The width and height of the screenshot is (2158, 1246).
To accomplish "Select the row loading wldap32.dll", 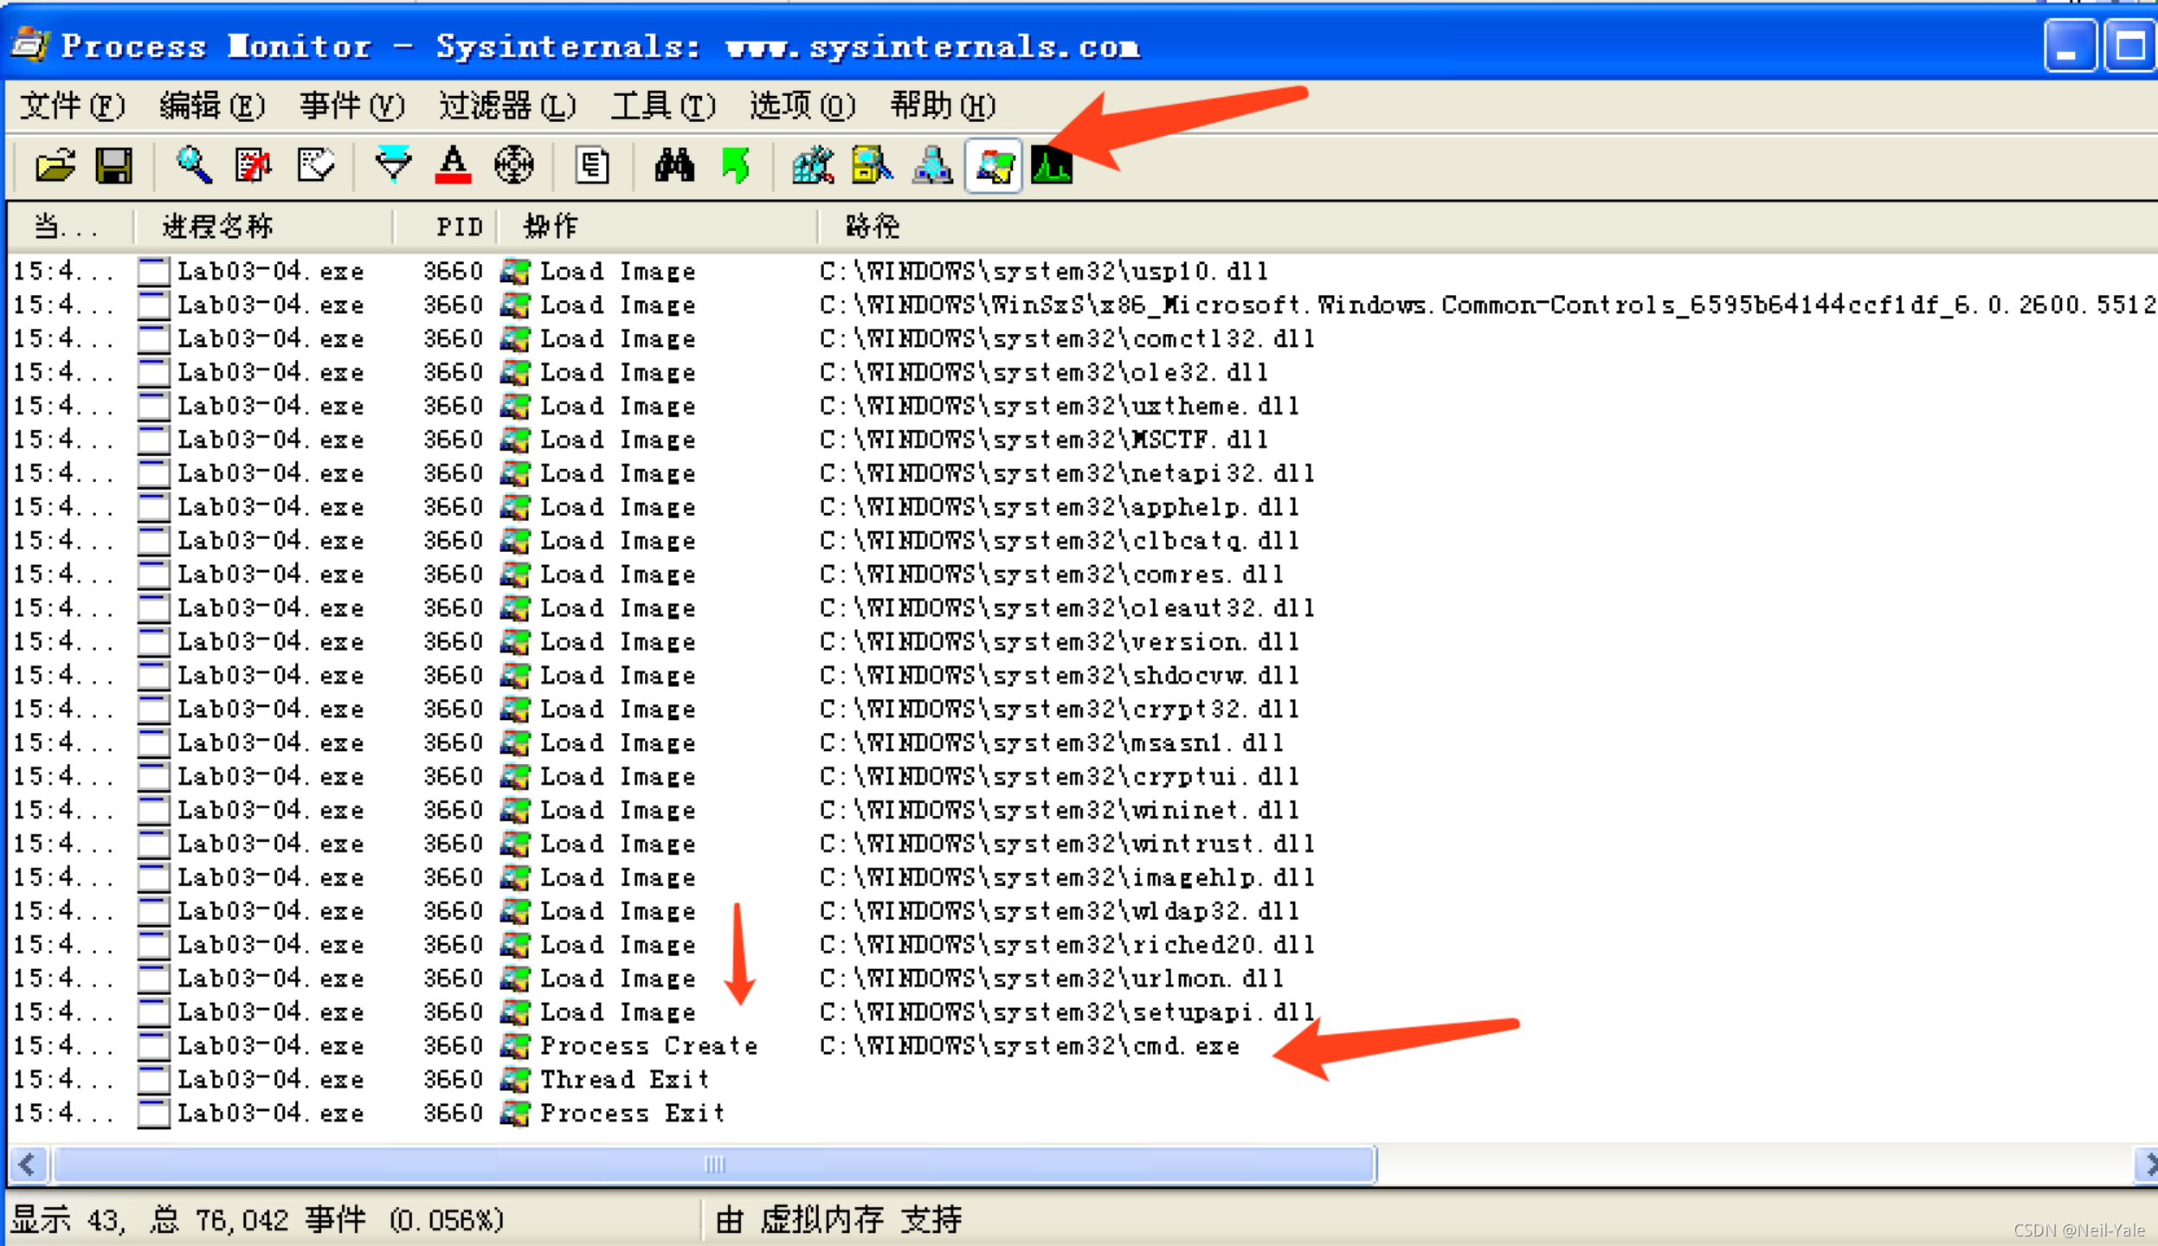I will click(1082, 911).
